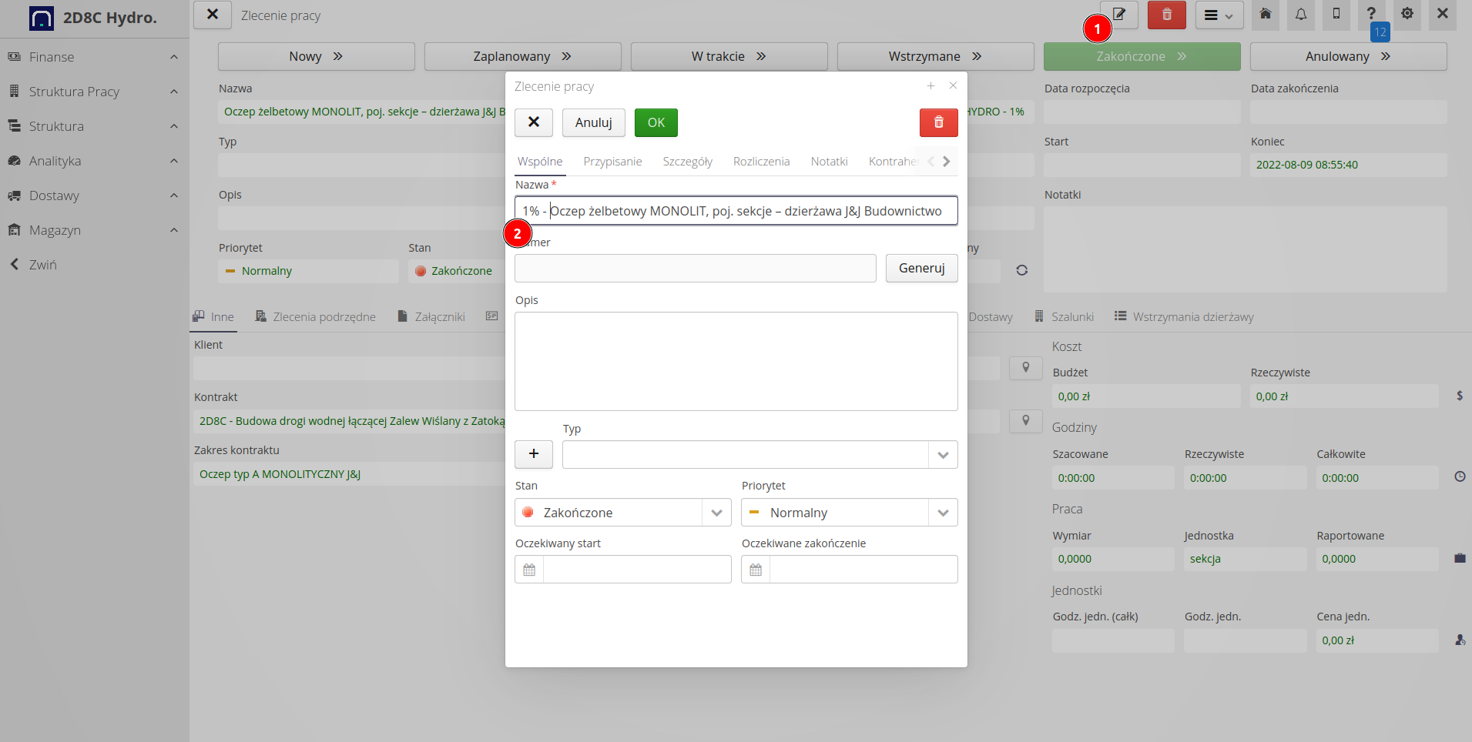
Task: Click the red trash delete icon in dialog
Action: pos(938,122)
